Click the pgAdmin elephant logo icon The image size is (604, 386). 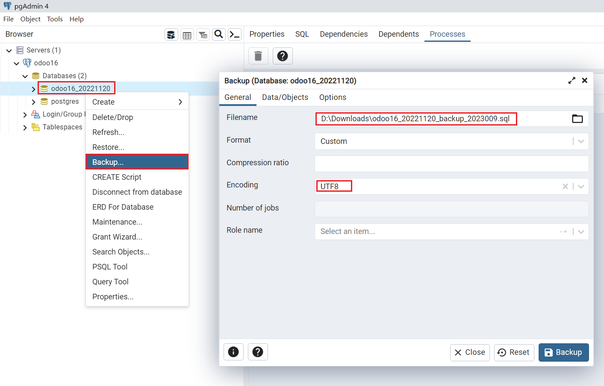(7, 6)
